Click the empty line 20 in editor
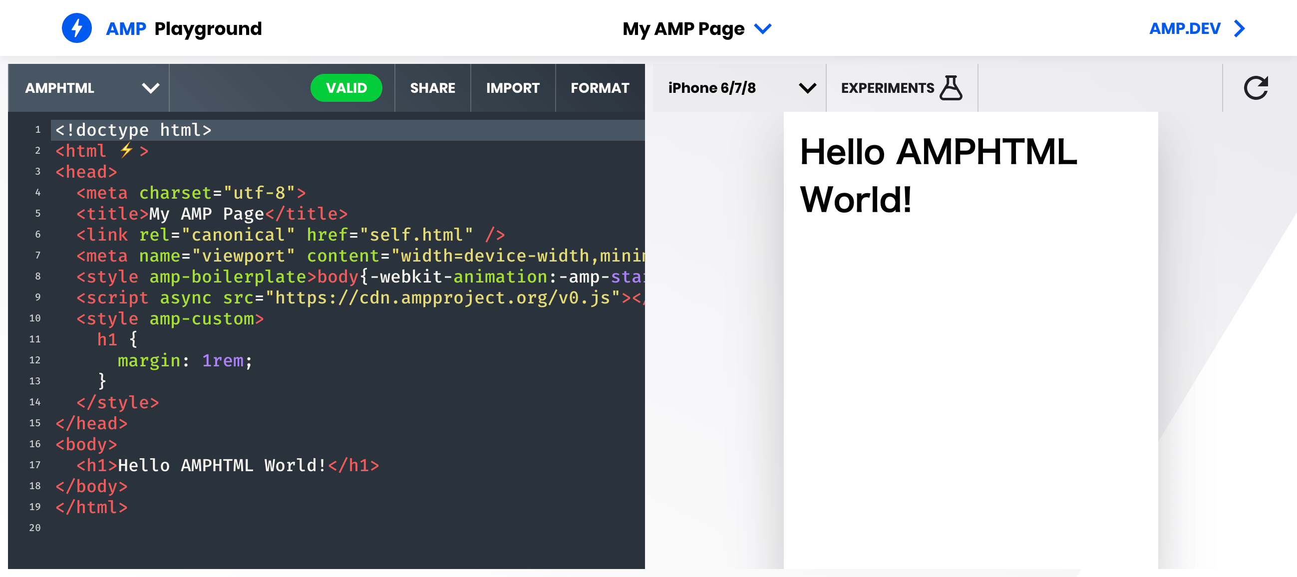 [302, 528]
